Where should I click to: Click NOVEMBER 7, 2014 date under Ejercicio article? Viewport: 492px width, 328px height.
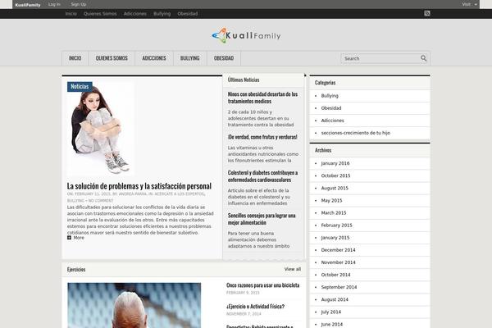pos(244,314)
